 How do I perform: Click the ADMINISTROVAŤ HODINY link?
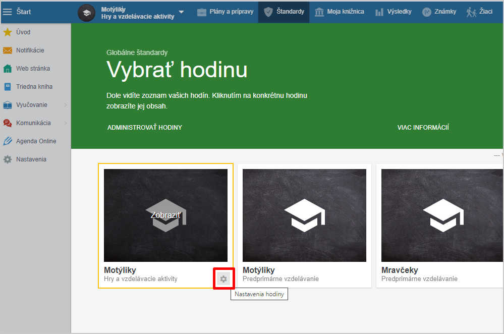tap(145, 128)
